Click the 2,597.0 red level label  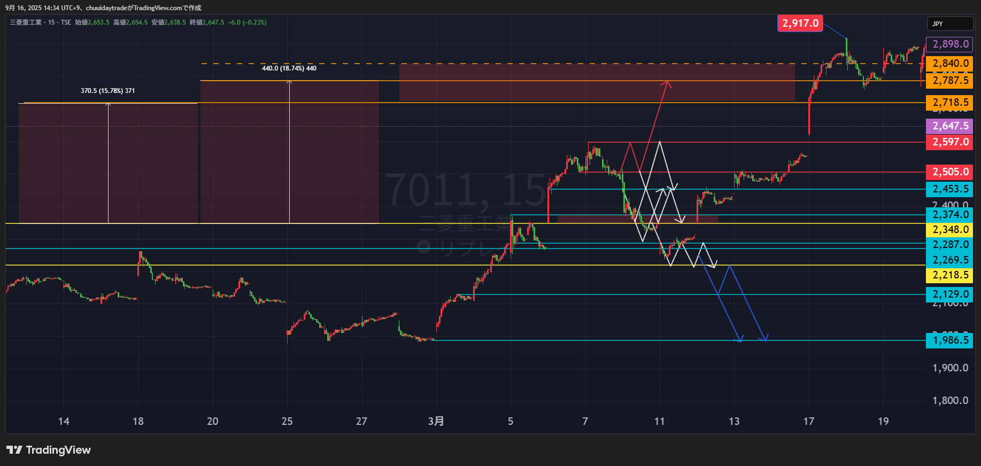[949, 142]
